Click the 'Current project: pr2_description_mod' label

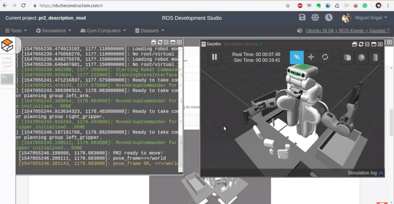(45, 18)
